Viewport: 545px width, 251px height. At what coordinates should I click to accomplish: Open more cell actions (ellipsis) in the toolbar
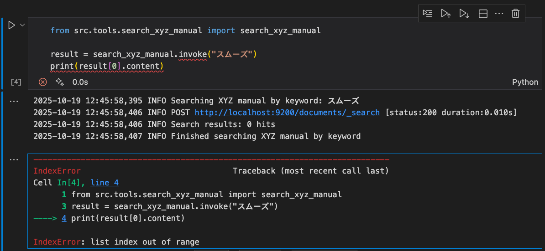click(499, 14)
